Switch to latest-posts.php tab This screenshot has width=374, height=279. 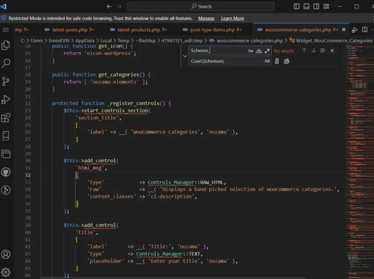coord(73,30)
